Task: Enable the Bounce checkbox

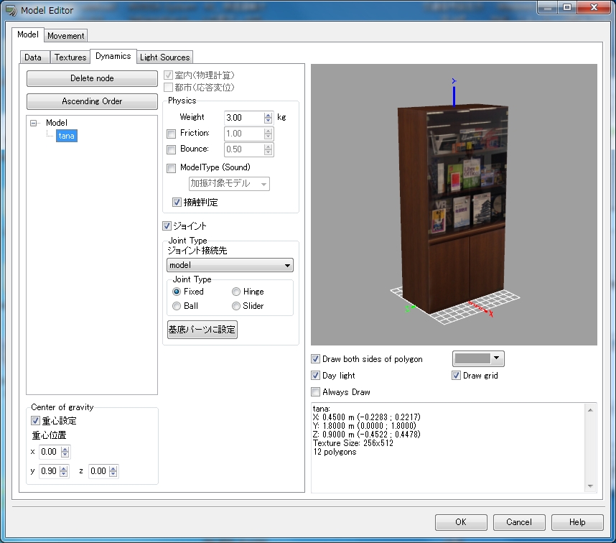Action: point(171,150)
